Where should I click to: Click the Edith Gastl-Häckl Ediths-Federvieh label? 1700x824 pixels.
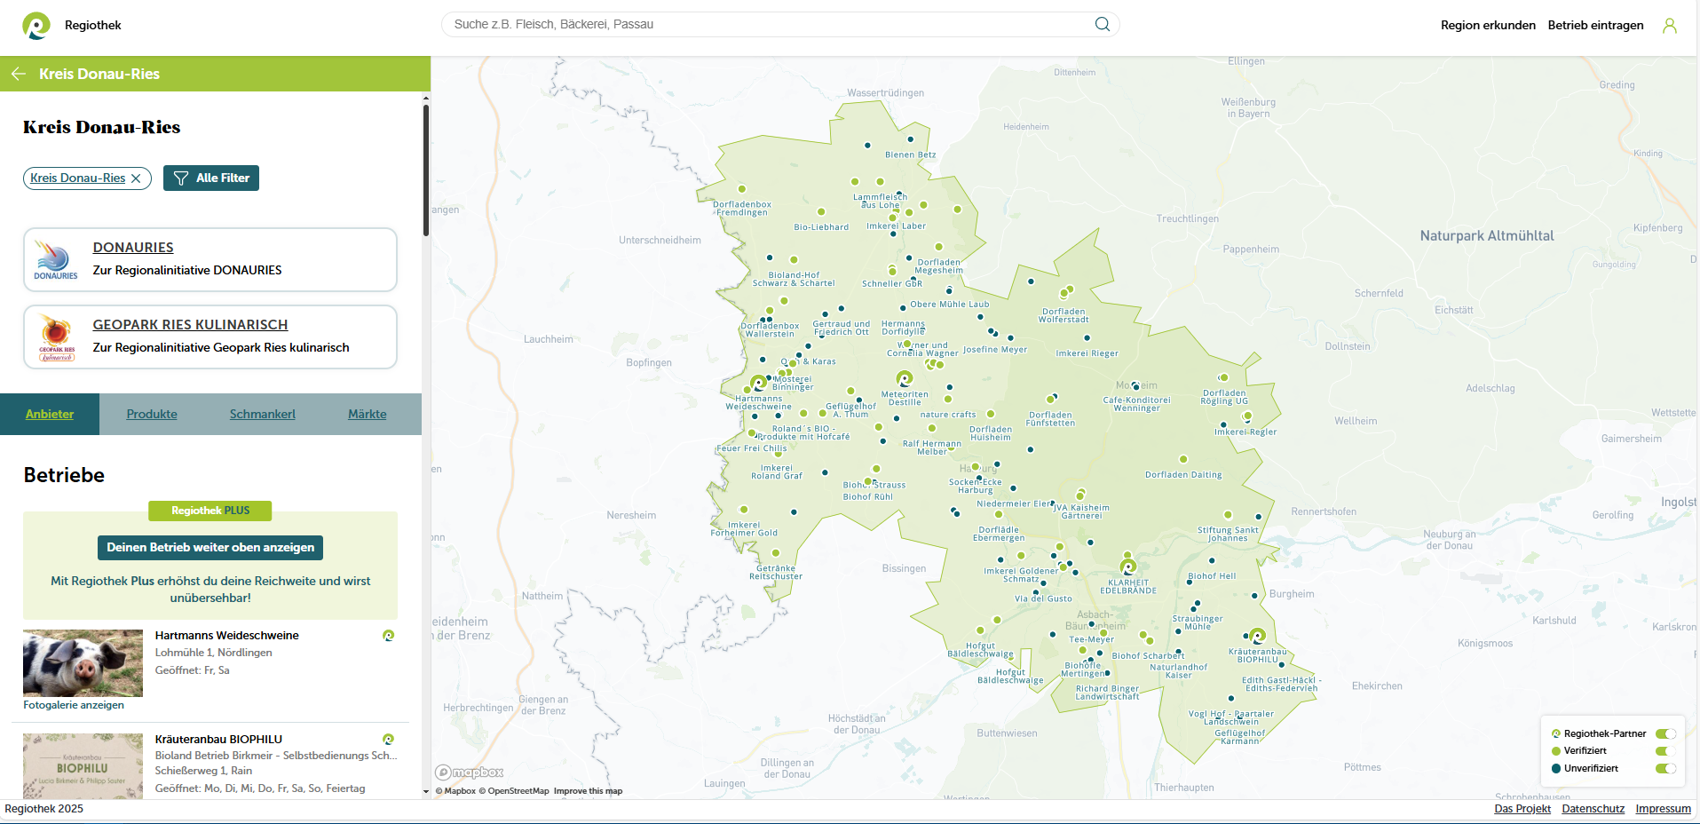coord(1281,685)
